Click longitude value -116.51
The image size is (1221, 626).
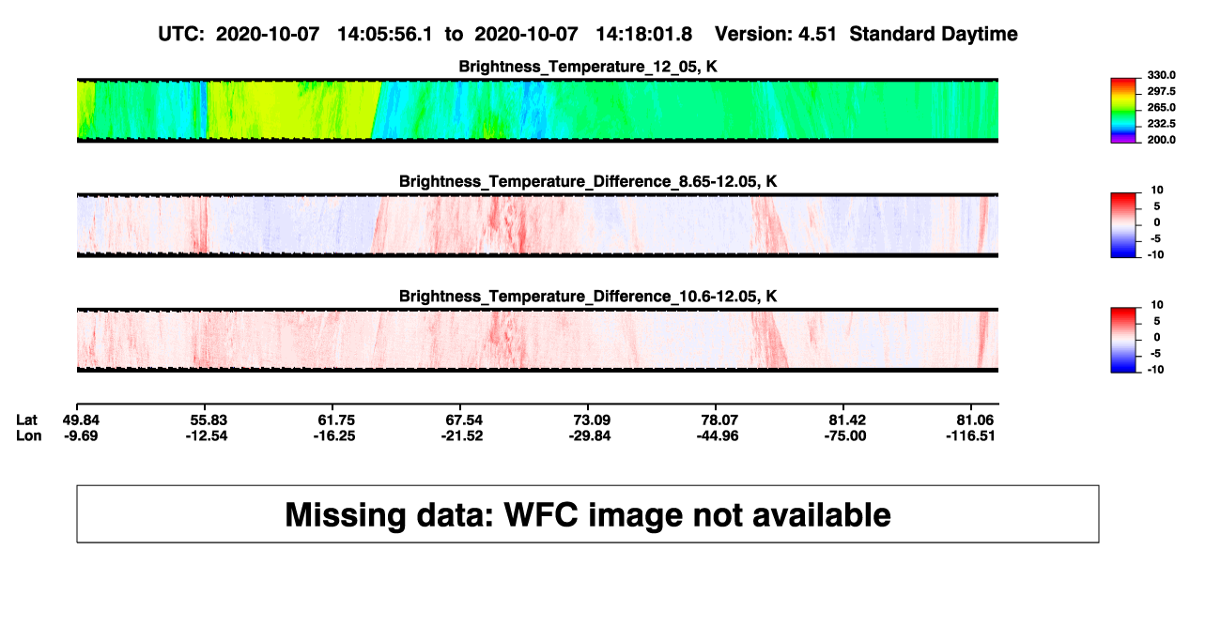coord(971,435)
